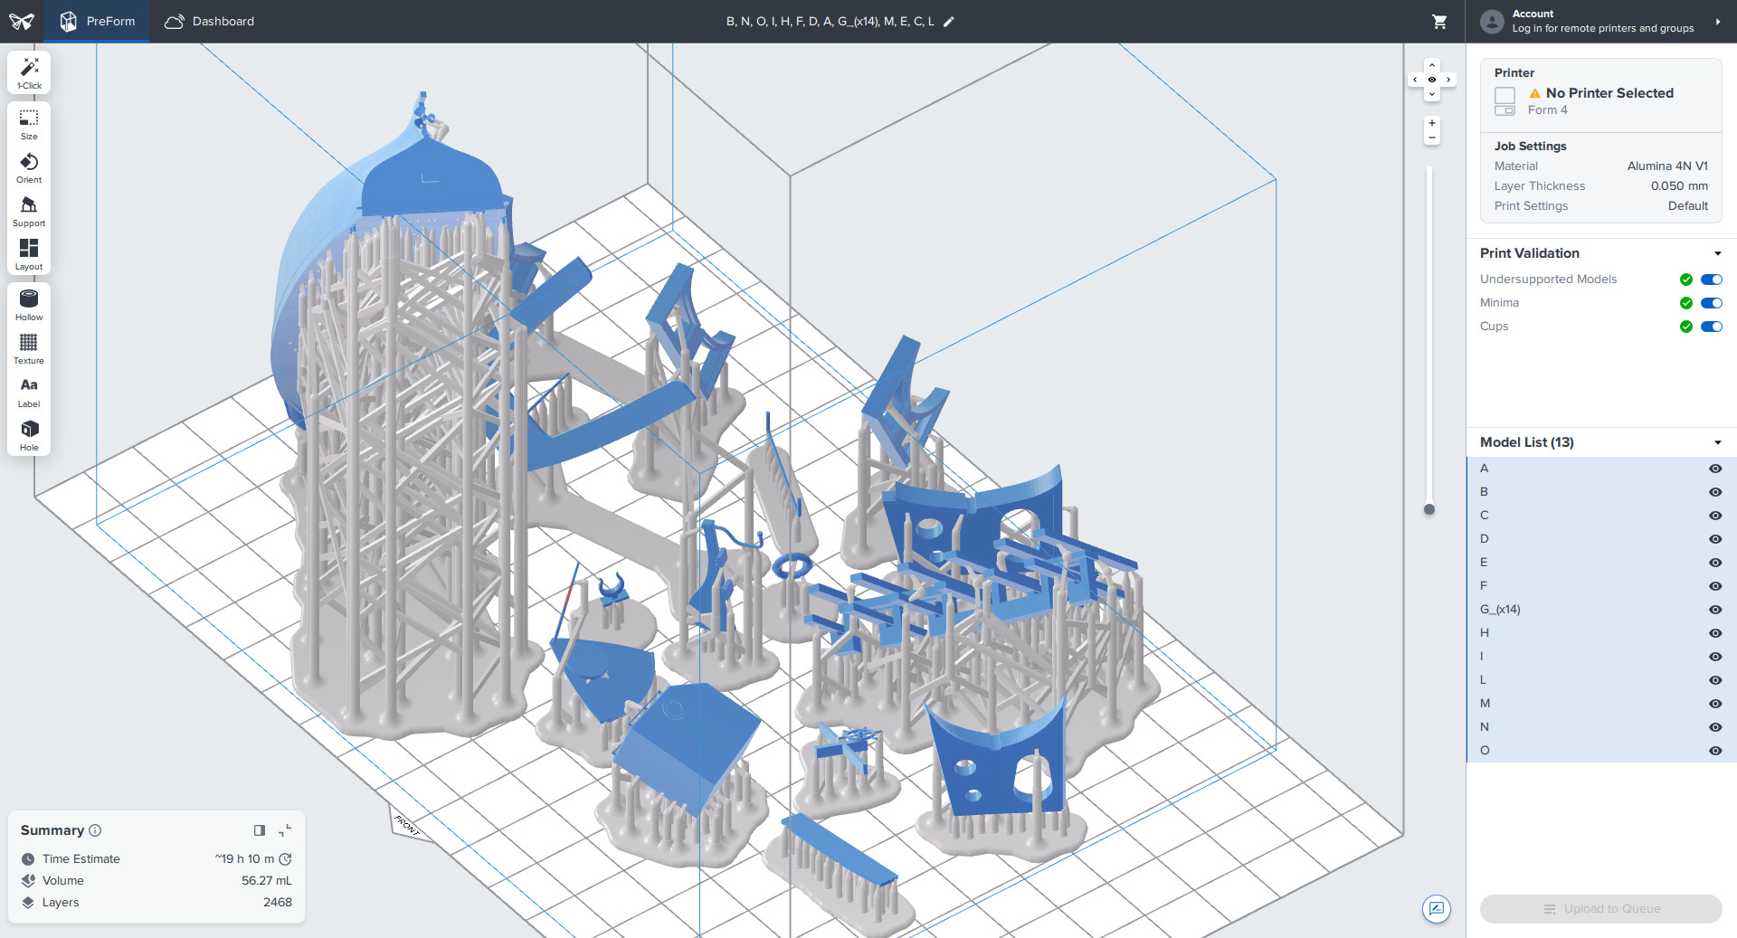Click the Undersupported Models green check
The image size is (1737, 938).
pos(1686,280)
